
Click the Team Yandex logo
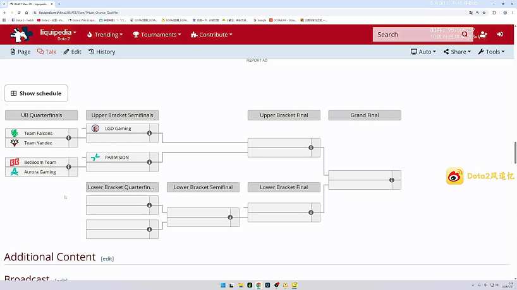click(x=15, y=142)
